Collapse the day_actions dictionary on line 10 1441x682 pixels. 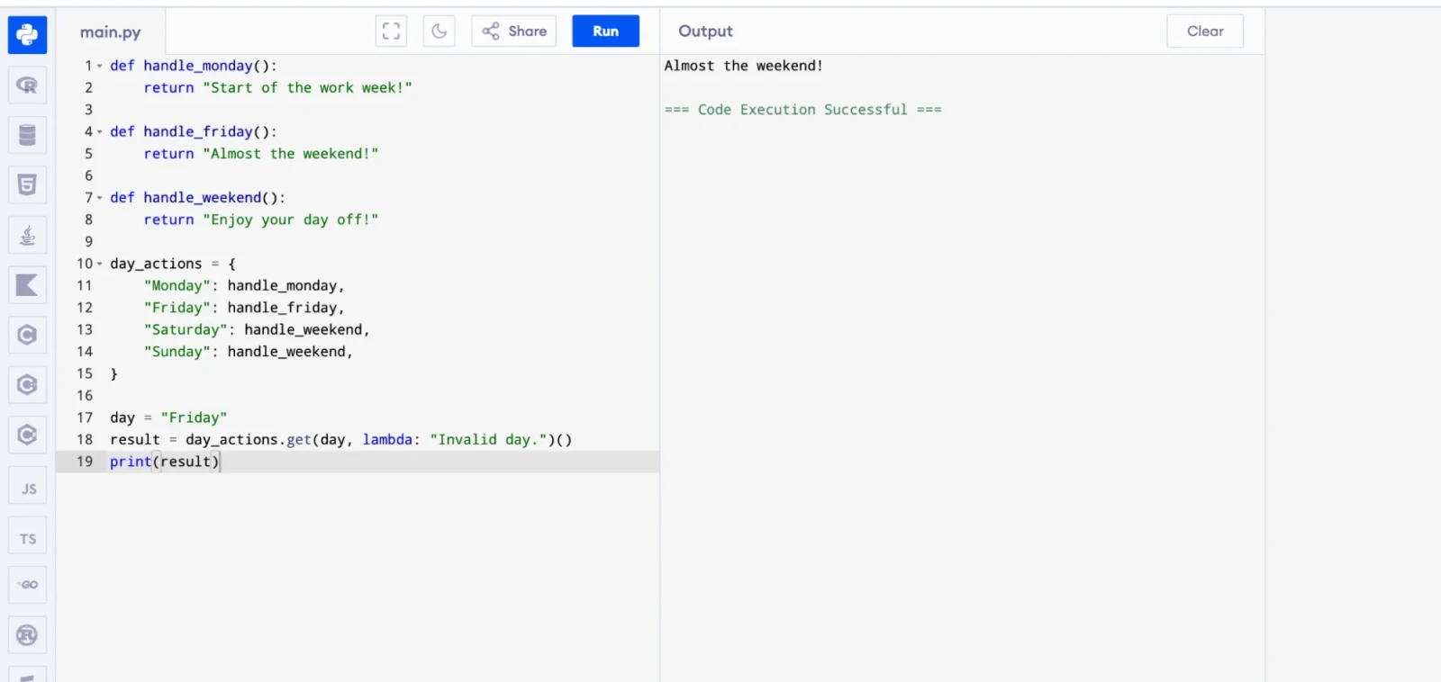[x=100, y=264]
